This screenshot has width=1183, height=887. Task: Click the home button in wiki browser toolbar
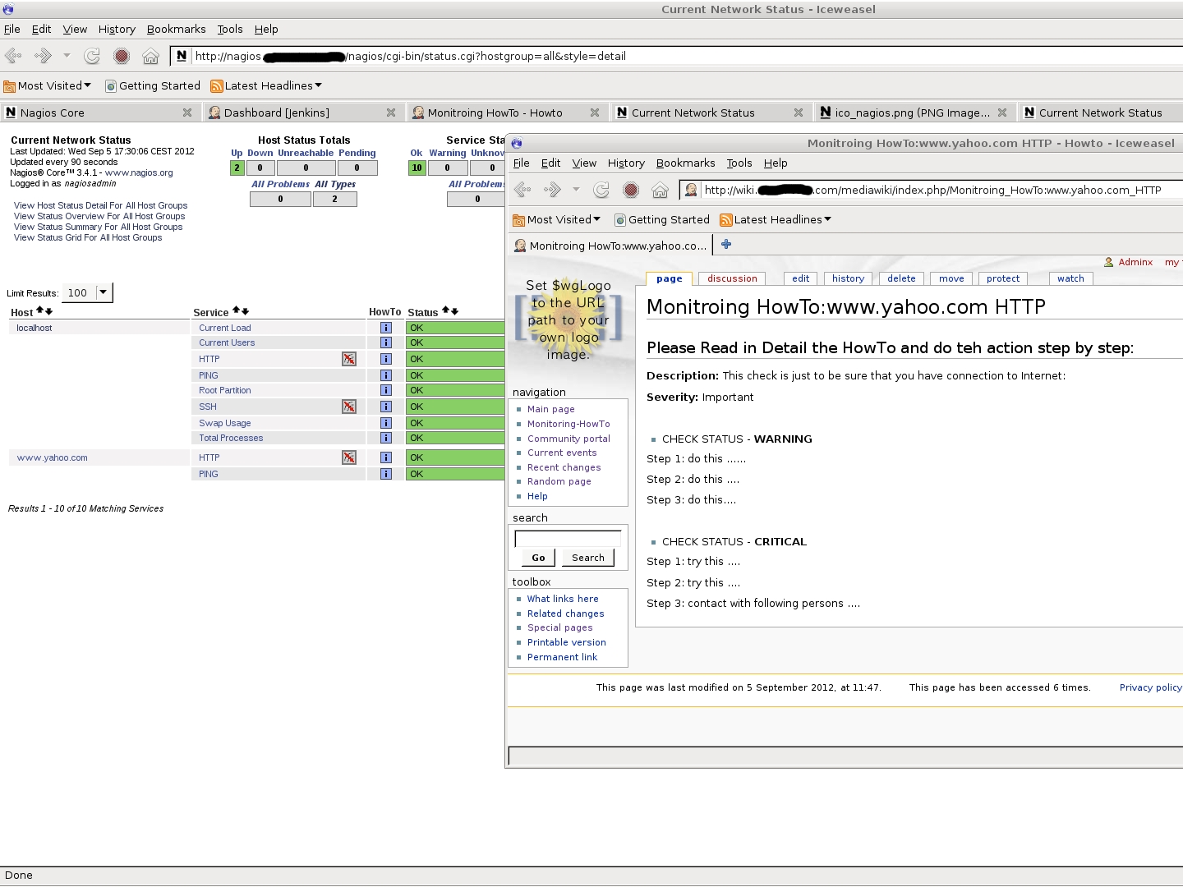pos(660,191)
